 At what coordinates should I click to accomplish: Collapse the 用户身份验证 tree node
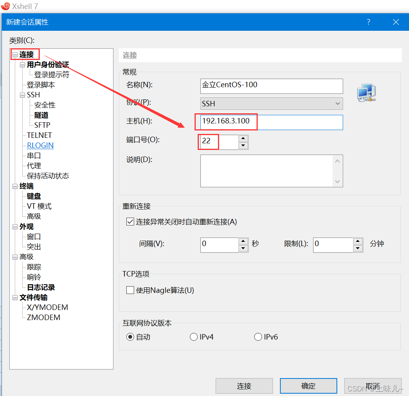[x=23, y=65]
